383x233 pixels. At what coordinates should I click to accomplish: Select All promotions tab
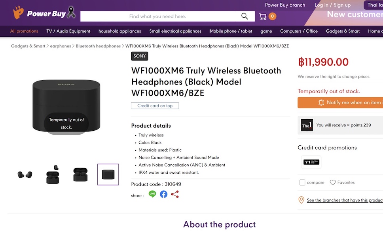click(24, 31)
